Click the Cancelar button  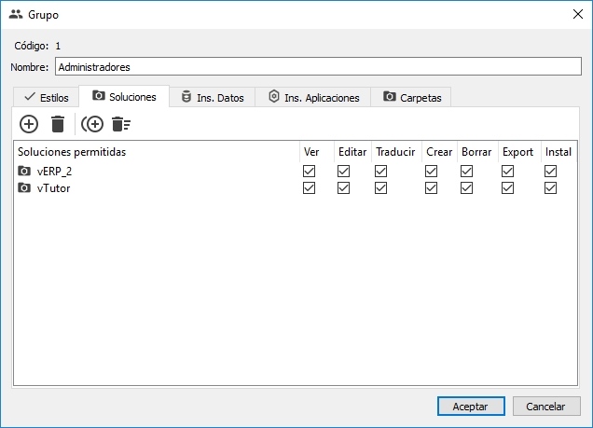pyautogui.click(x=545, y=407)
